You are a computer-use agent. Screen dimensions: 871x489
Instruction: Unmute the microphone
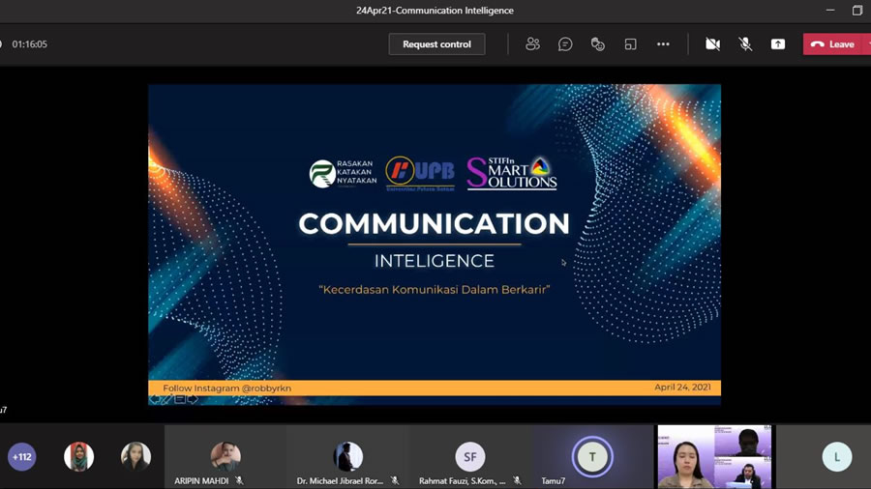click(745, 44)
